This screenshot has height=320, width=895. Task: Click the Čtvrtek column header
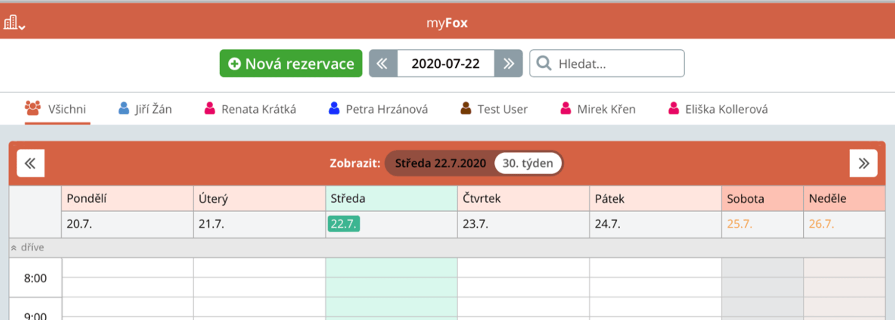[x=524, y=199]
